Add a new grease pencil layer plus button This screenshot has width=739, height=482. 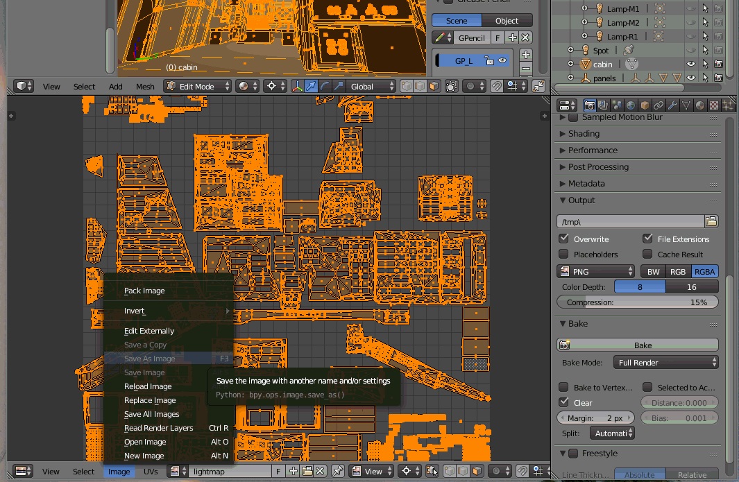point(526,55)
